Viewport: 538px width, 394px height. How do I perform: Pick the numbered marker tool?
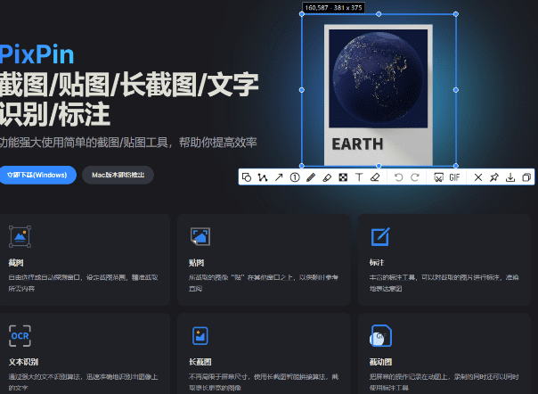point(295,177)
